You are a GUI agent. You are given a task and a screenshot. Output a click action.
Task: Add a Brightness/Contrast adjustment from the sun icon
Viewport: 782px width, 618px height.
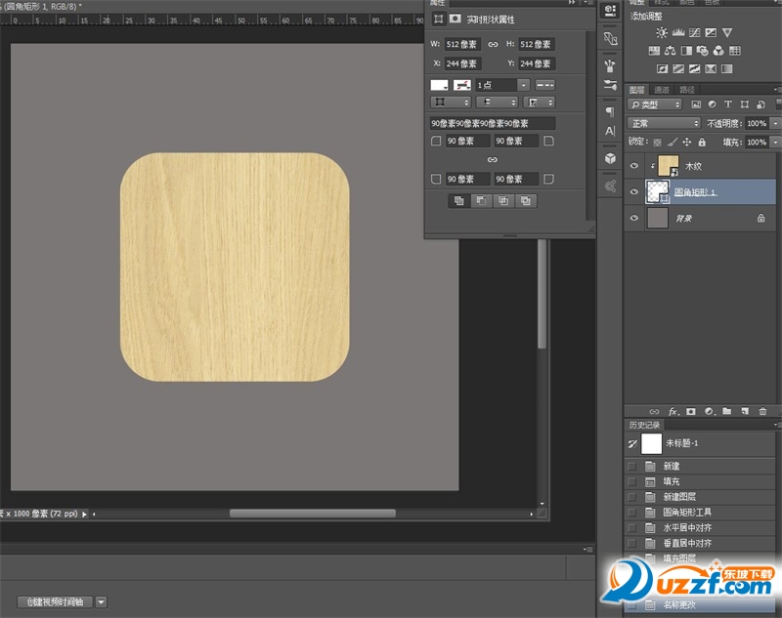(662, 32)
